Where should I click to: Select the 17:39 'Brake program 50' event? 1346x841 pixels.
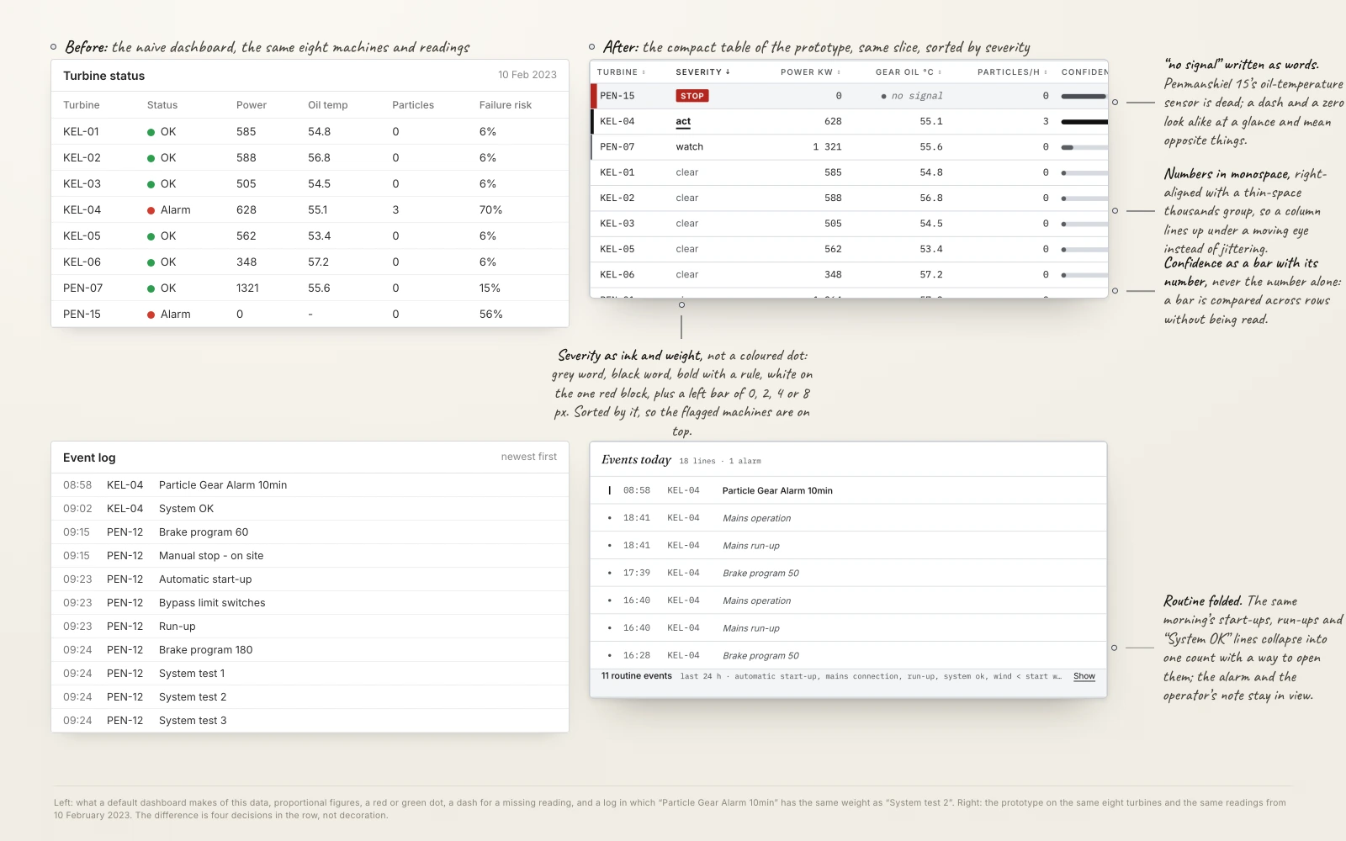coord(848,573)
